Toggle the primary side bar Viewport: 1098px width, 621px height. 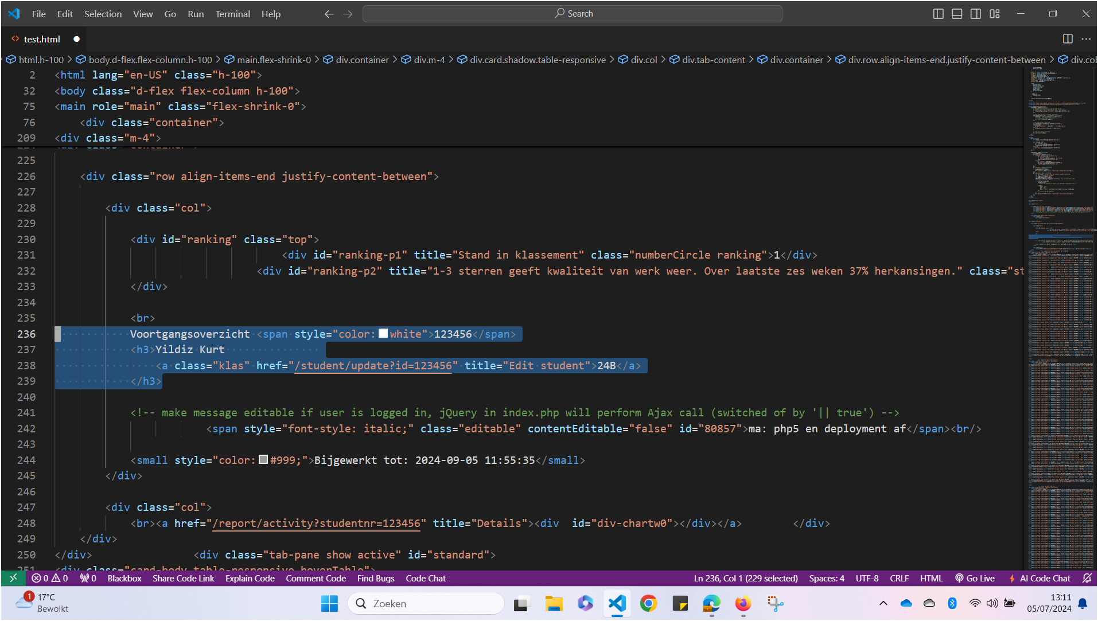[939, 14]
